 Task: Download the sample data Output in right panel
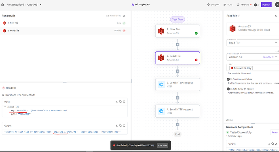[x=269, y=144]
